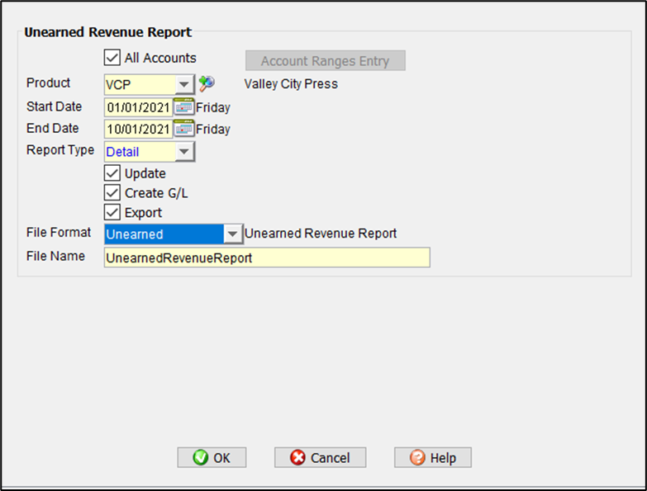Open Help for this report

(x=432, y=457)
